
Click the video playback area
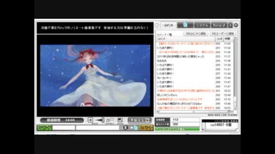tap(95, 75)
